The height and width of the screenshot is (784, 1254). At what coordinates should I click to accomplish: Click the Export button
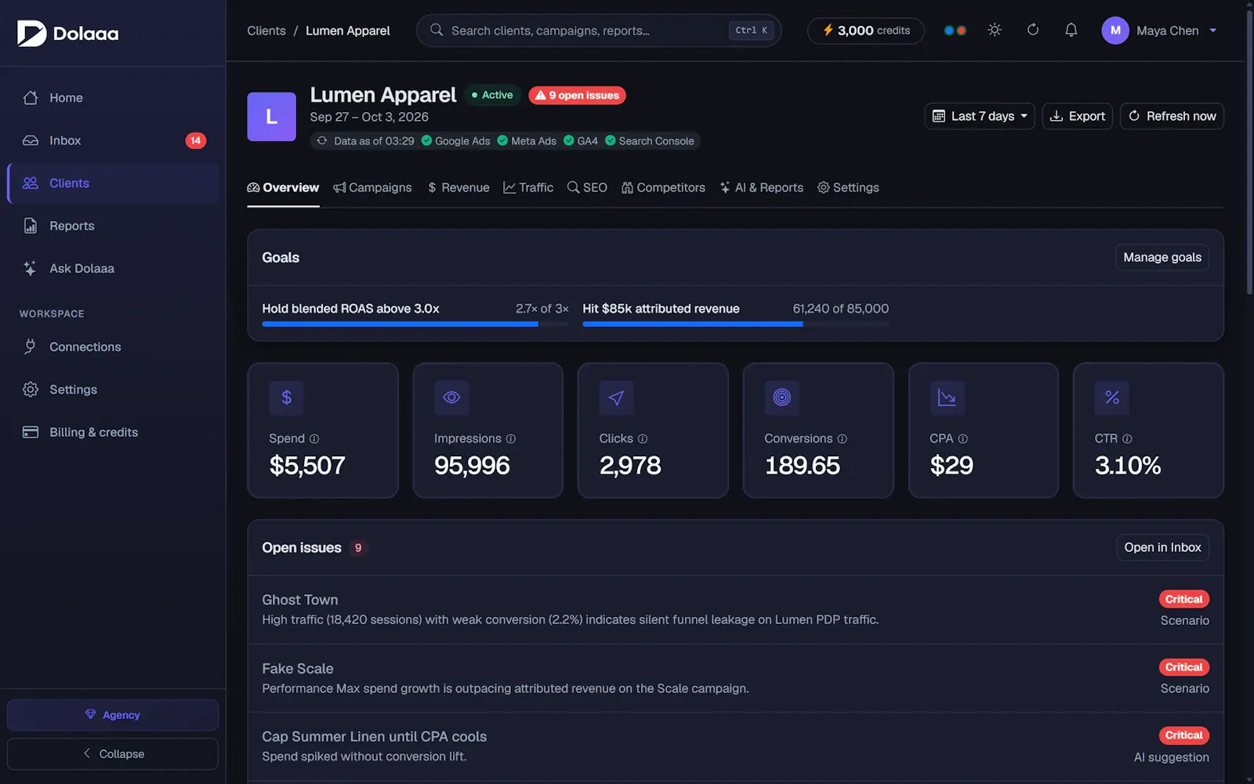[1078, 116]
